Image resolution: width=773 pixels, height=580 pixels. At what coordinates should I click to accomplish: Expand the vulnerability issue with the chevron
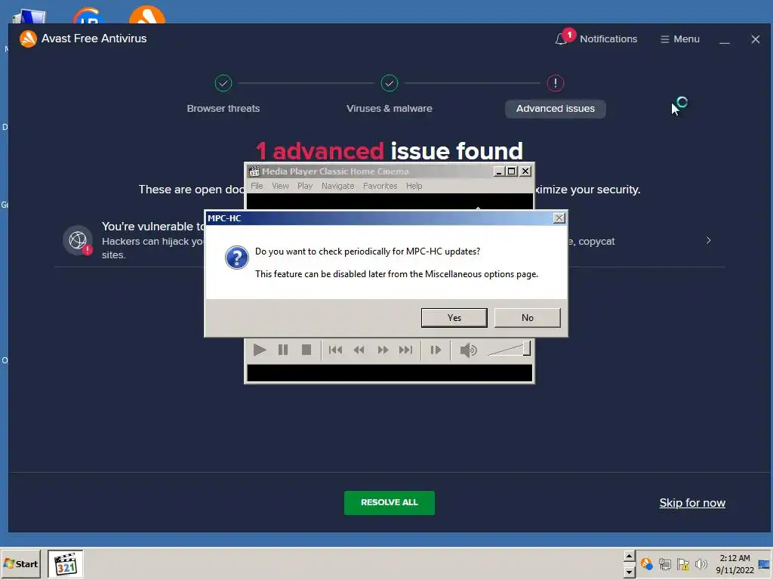[708, 240]
